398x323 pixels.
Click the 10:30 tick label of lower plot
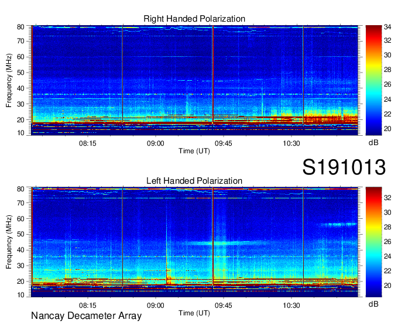click(x=291, y=305)
